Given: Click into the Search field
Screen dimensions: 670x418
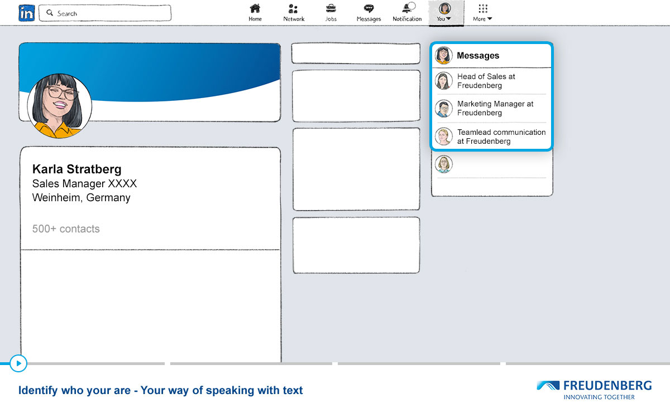Looking at the screenshot, I should 105,13.
